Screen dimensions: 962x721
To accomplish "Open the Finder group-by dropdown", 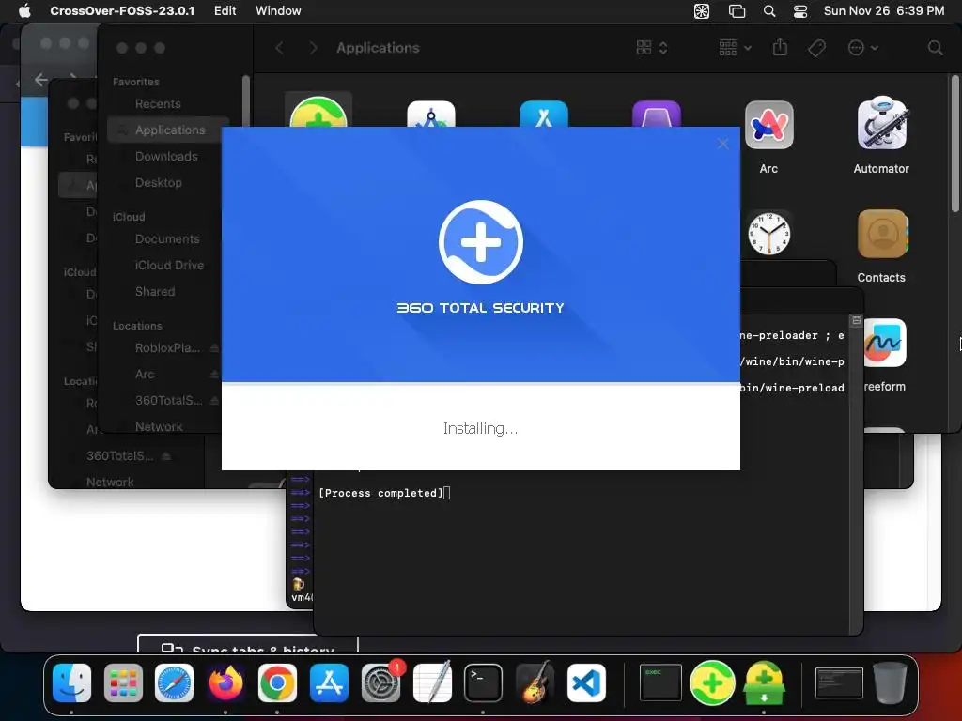I will [735, 48].
